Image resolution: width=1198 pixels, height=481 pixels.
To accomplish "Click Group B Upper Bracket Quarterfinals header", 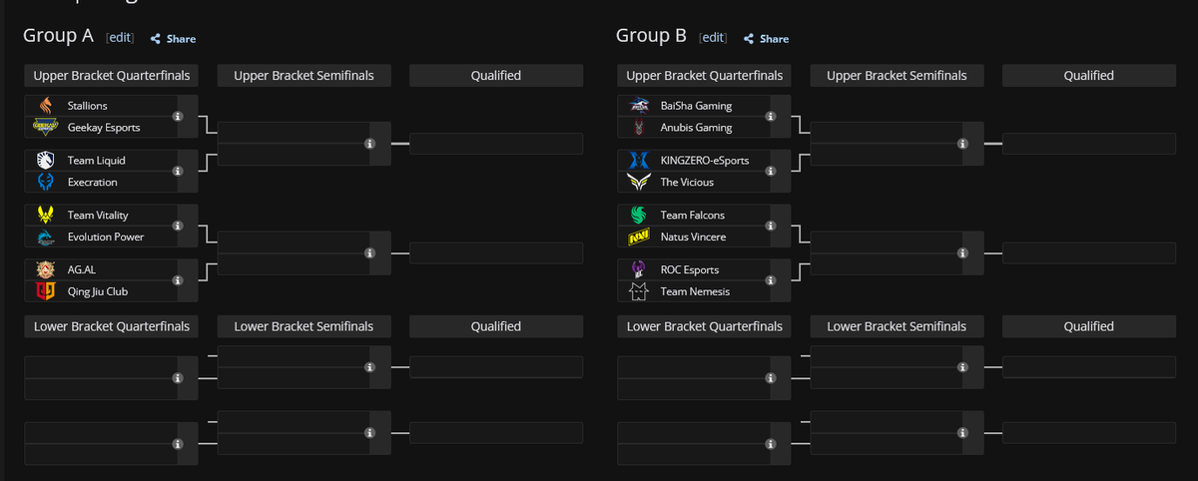I will click(704, 76).
